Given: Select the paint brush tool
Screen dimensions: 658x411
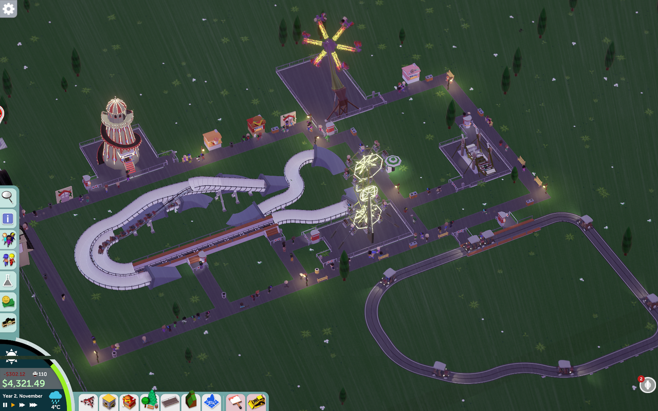Looking at the screenshot, I should point(235,401).
